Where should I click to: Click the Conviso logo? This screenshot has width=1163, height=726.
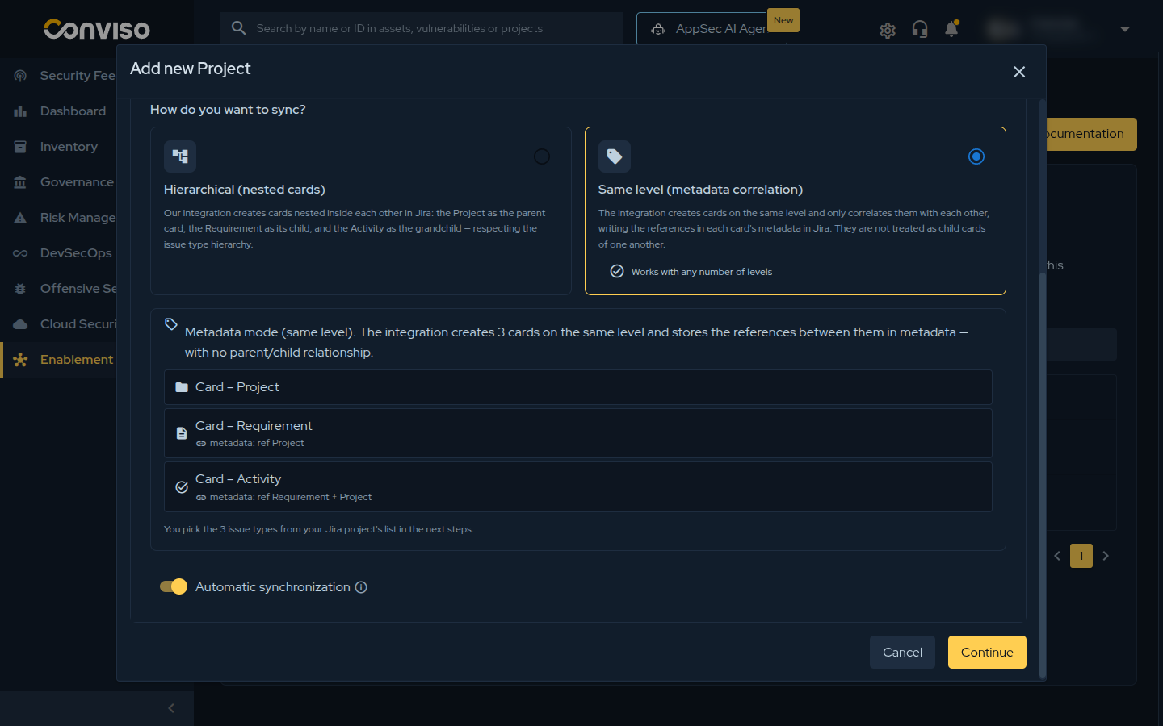click(97, 29)
